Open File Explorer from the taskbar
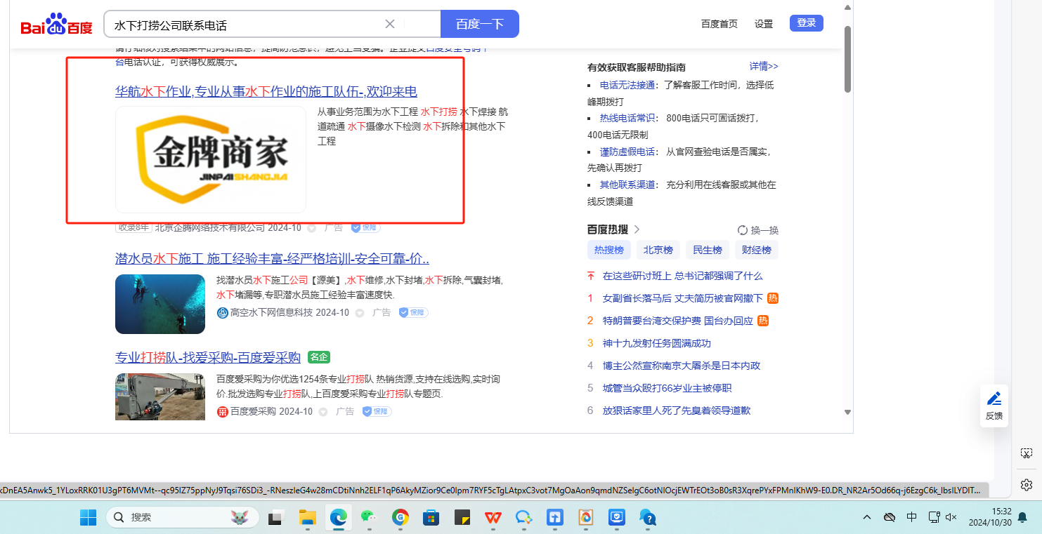Viewport: 1042px width, 534px height. 307,518
